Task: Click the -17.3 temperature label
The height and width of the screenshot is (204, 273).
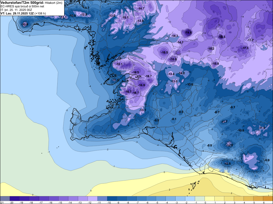Action: click(x=245, y=48)
